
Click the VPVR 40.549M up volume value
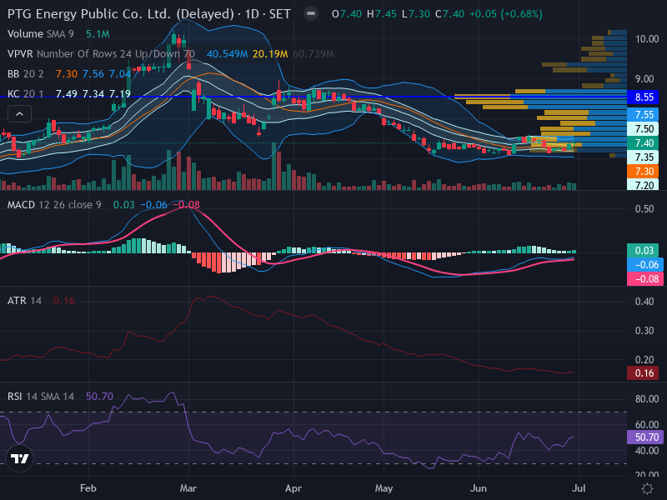point(227,54)
